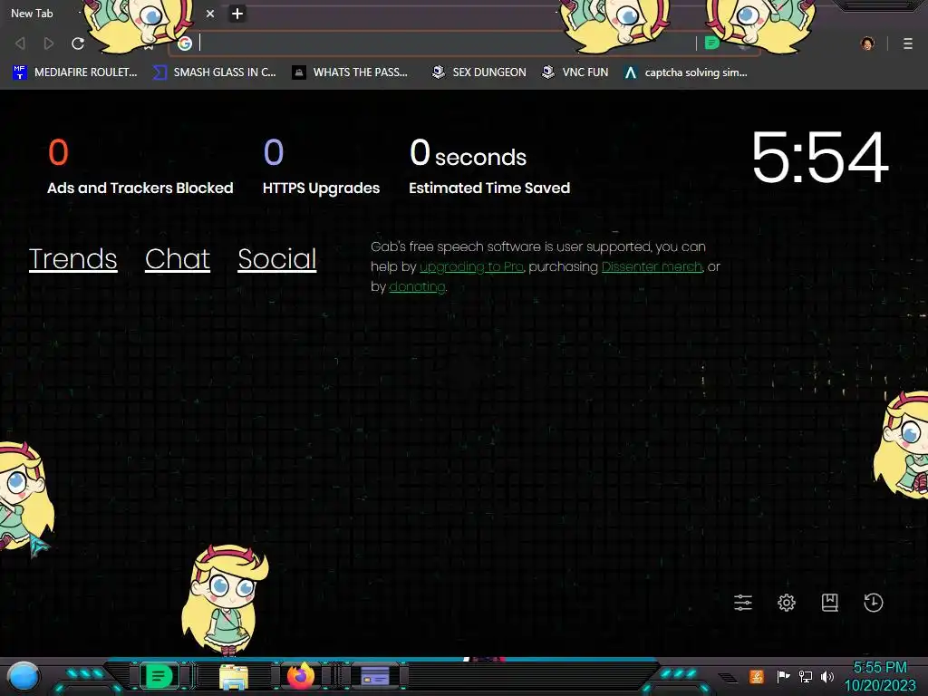The width and height of the screenshot is (928, 696).
Task: Open a new tab with plus button
Action: (237, 14)
